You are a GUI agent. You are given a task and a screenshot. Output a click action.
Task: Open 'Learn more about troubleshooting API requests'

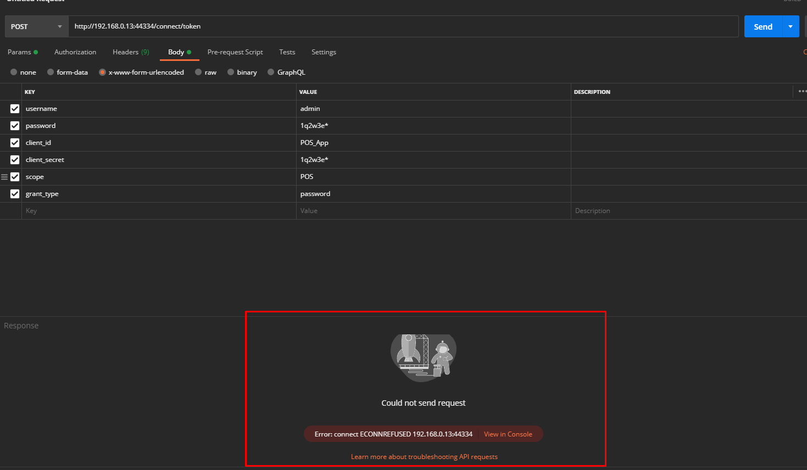tap(424, 457)
